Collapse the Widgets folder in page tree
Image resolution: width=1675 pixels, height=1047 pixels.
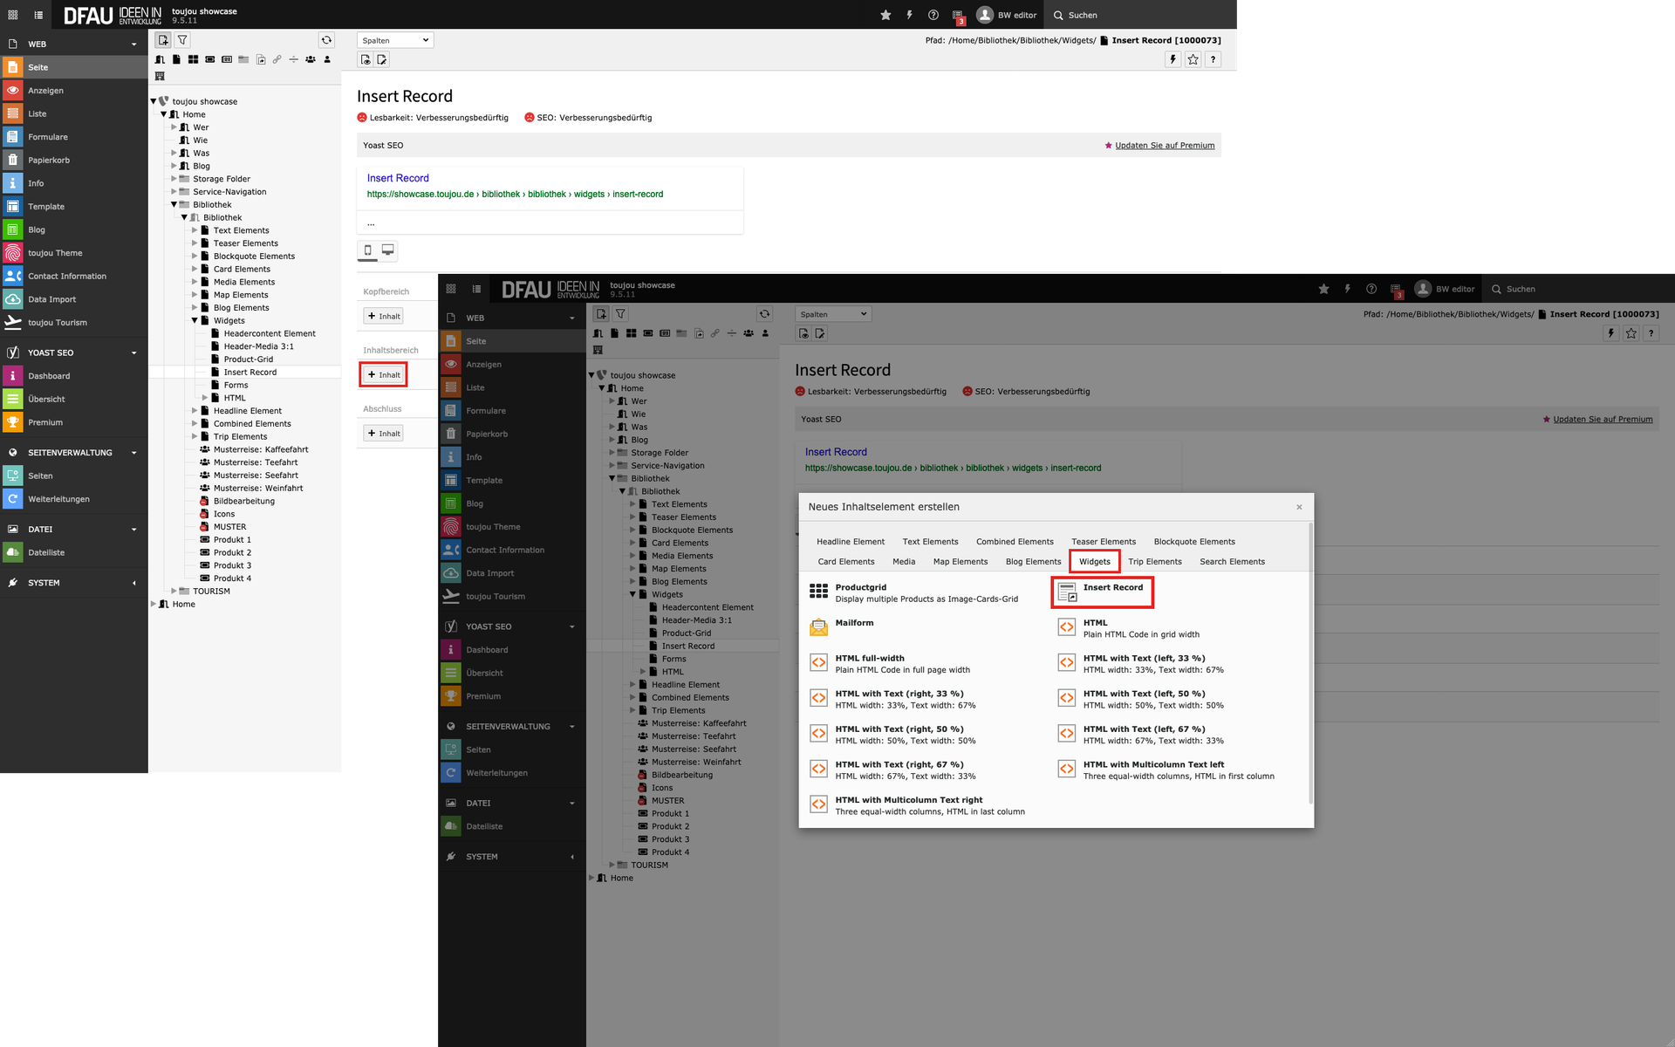click(x=195, y=321)
